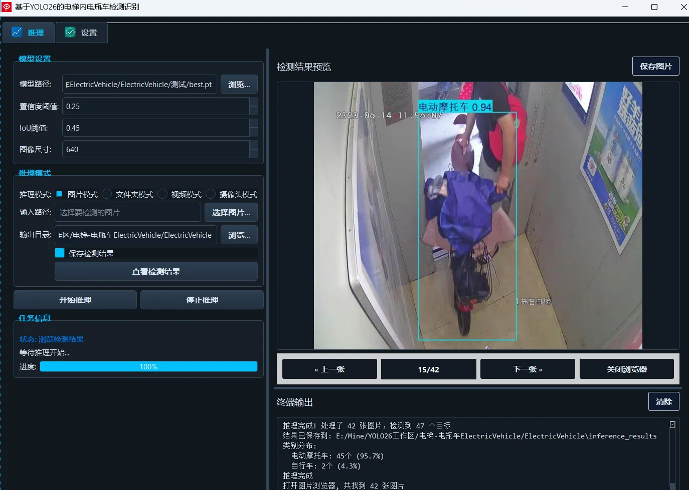Screen dimensions: 689x490
Task: Open the 查看检测结果 results viewer
Action: point(156,271)
